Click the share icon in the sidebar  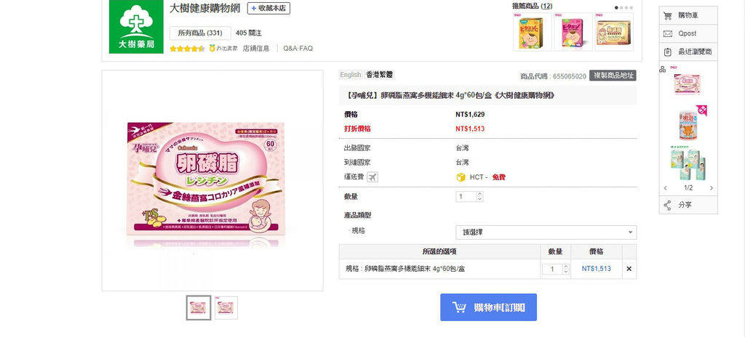(x=668, y=205)
